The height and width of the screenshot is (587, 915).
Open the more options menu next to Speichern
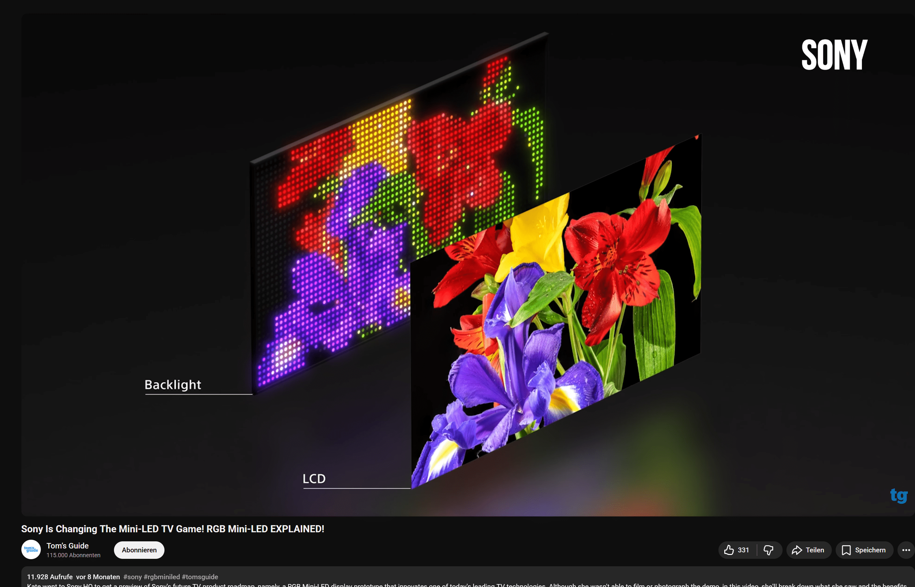(x=907, y=550)
